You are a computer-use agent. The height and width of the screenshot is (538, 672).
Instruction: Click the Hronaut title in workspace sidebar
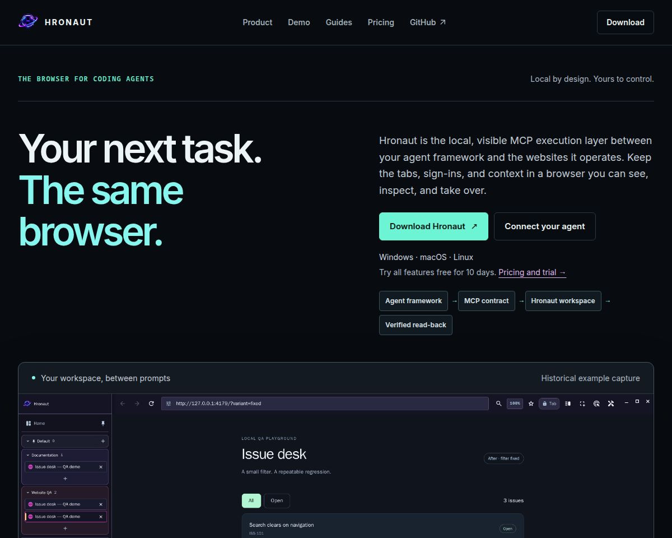[x=41, y=404]
